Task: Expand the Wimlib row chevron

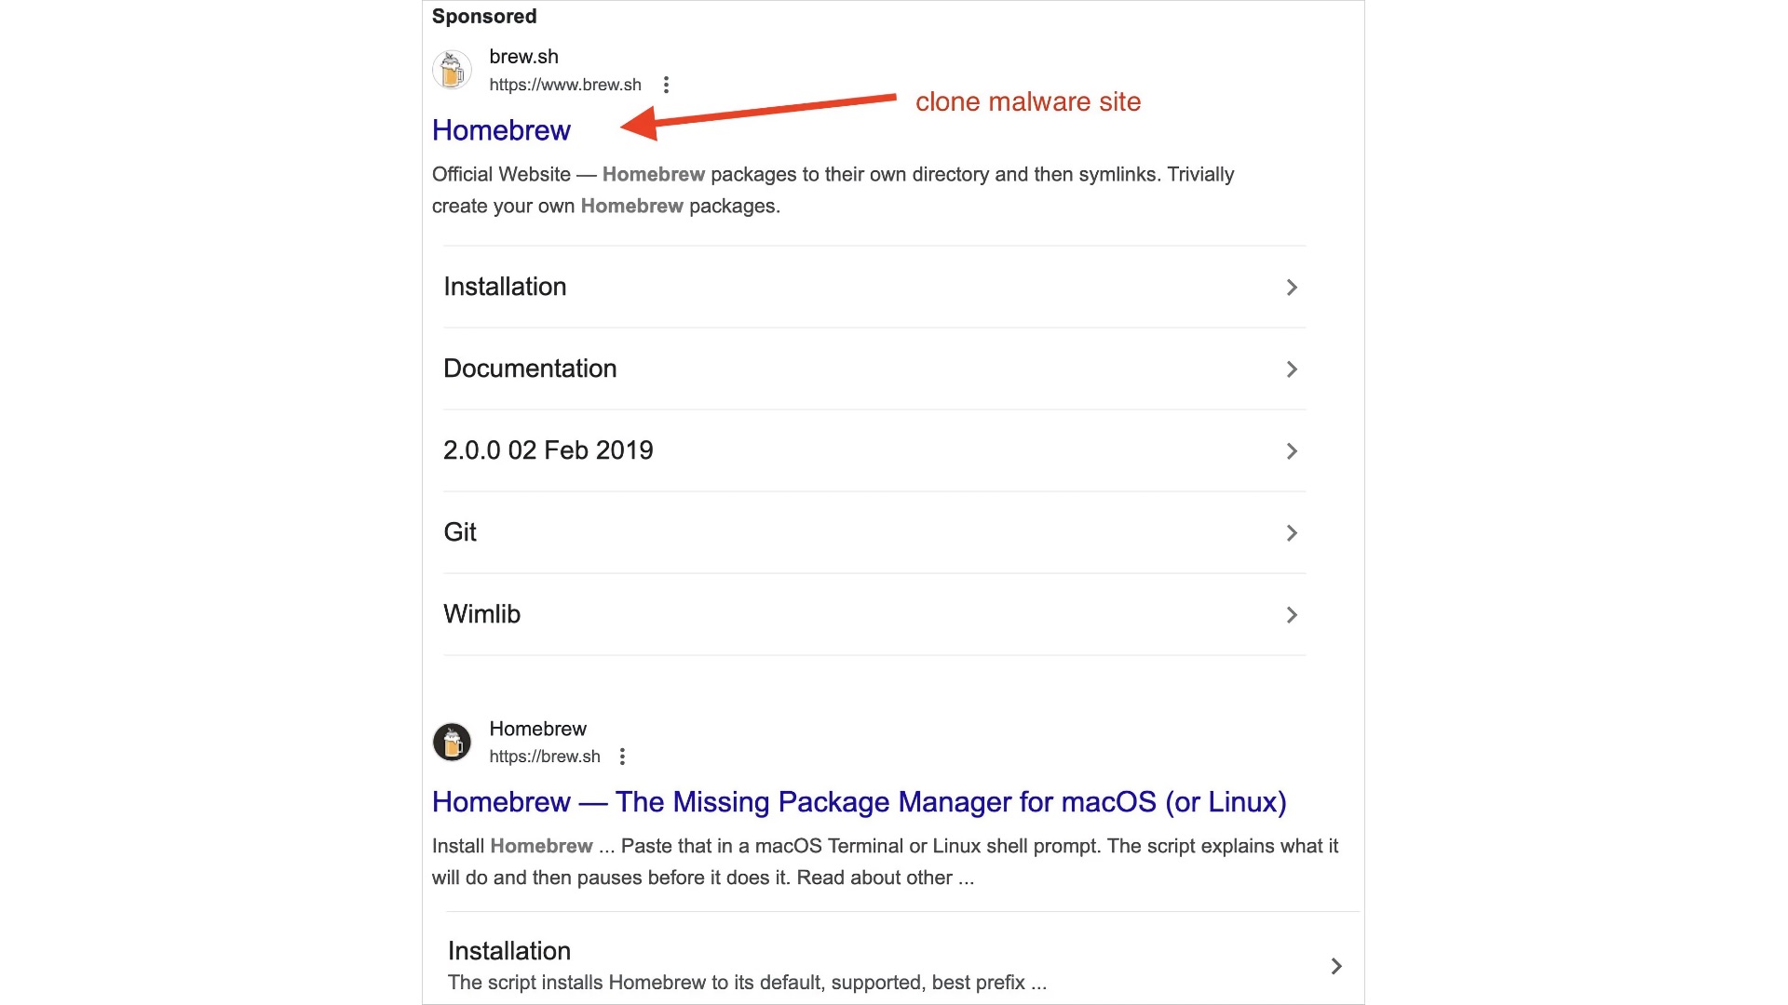Action: [1292, 615]
